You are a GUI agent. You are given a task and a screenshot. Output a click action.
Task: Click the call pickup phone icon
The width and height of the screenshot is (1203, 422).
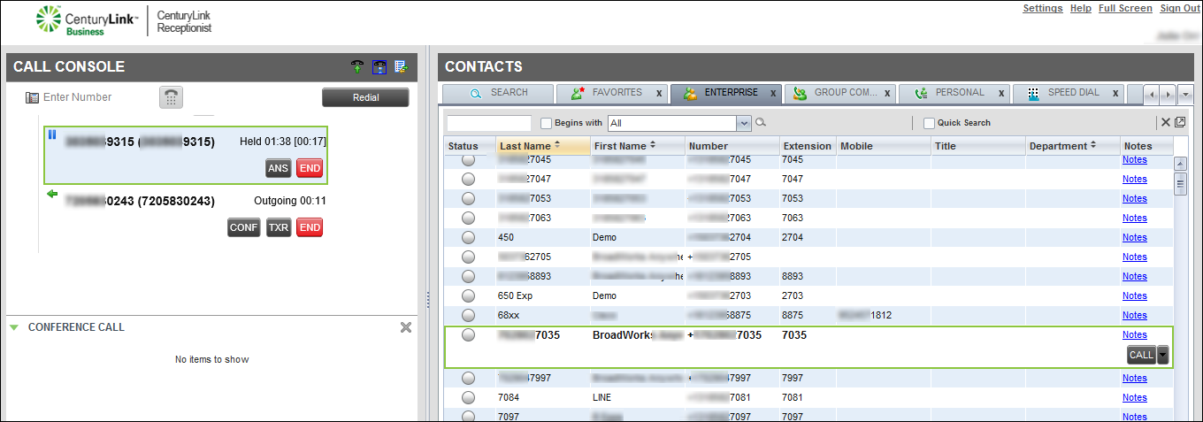coord(357,66)
